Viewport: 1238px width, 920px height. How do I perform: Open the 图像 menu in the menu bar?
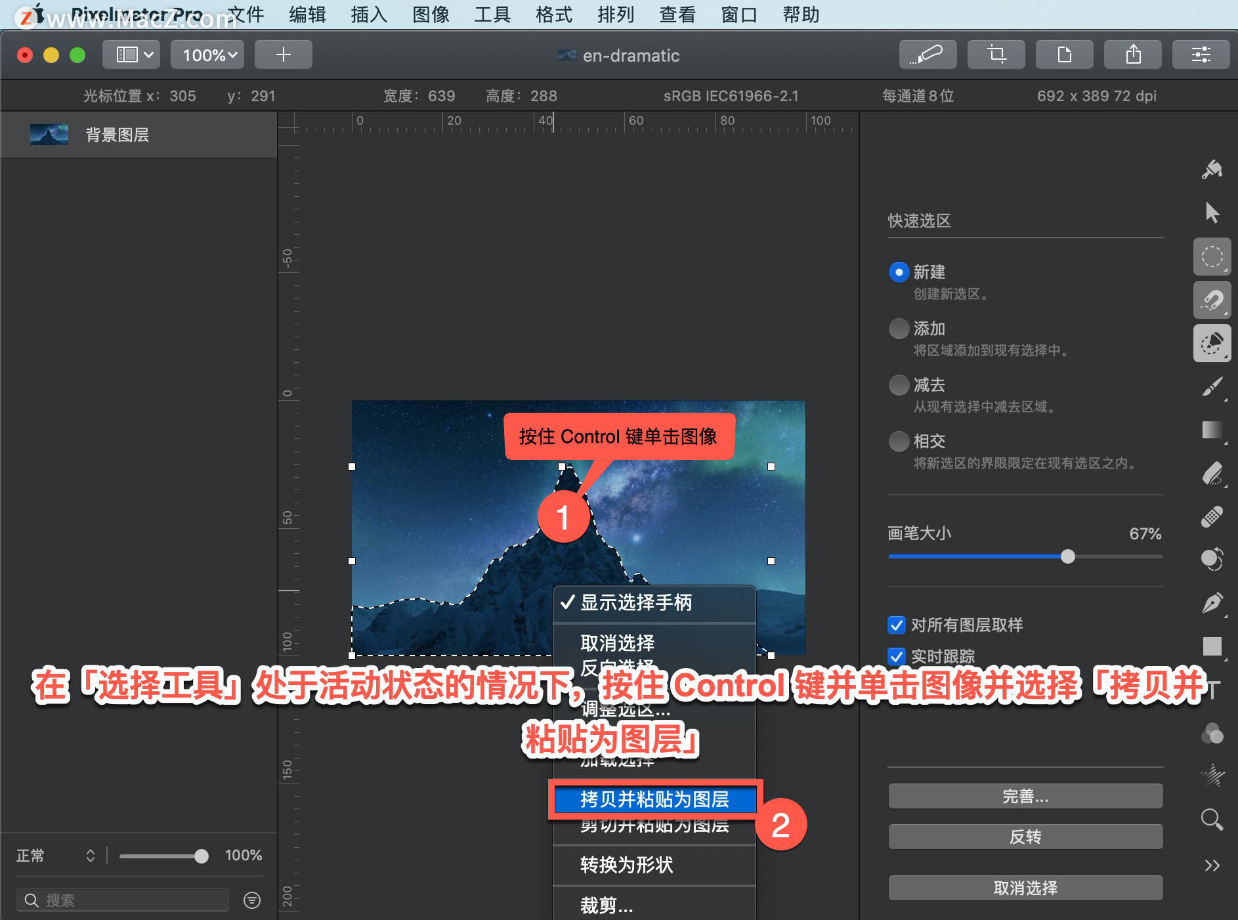point(430,14)
